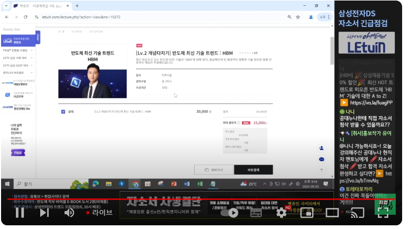The image size is (409, 229).
Task: Expand the 무료 진행중 이벤트 menu
Action: [19, 50]
